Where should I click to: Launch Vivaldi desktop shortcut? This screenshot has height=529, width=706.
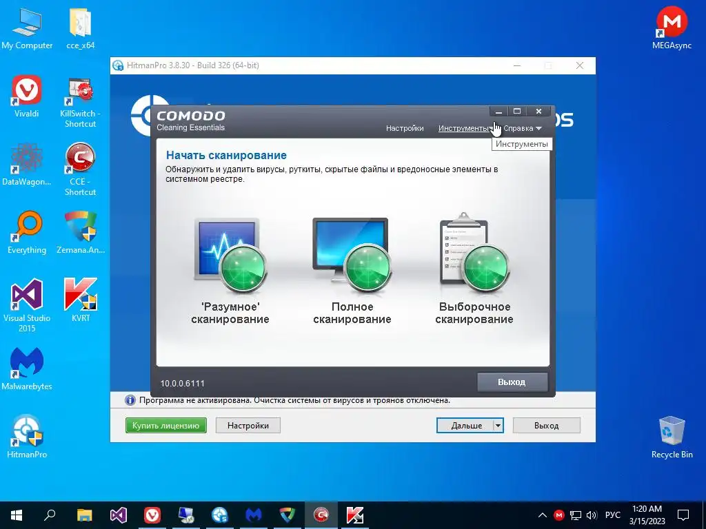coord(27,96)
